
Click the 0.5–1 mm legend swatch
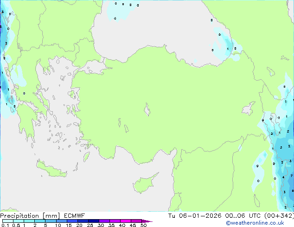[x=19, y=221]
